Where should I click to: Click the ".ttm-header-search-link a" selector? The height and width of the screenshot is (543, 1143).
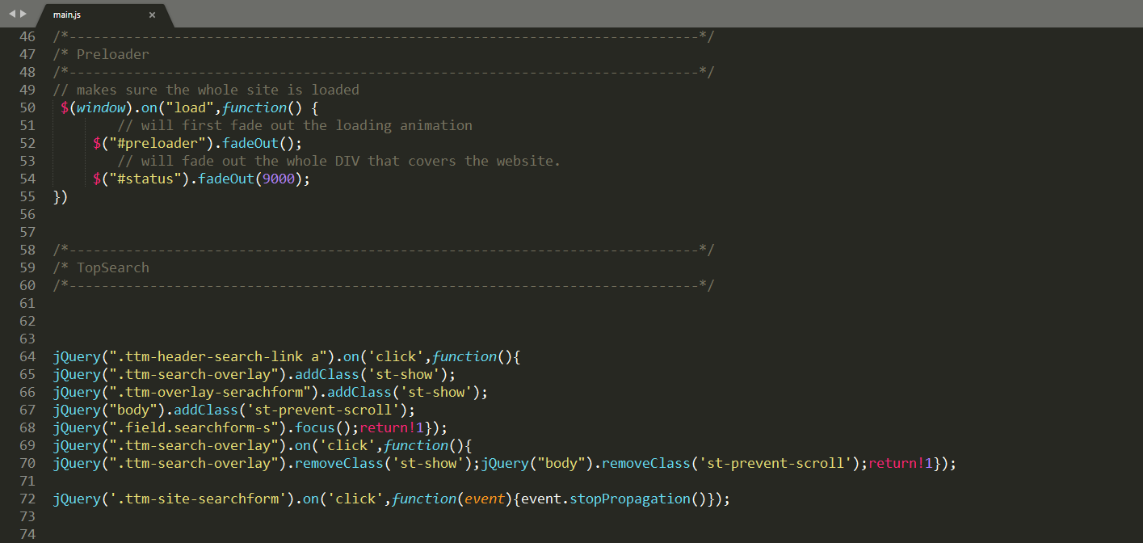point(218,356)
